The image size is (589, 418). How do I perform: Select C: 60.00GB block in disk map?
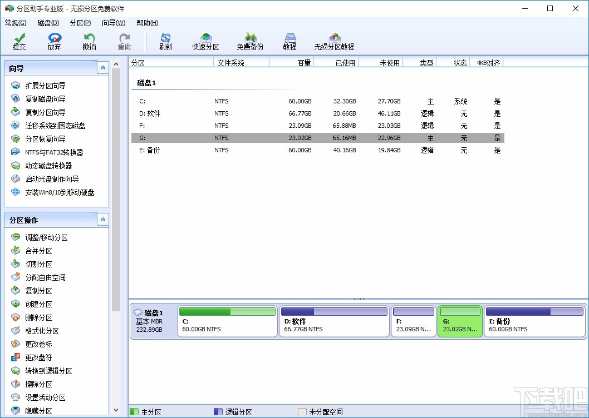pos(227,322)
